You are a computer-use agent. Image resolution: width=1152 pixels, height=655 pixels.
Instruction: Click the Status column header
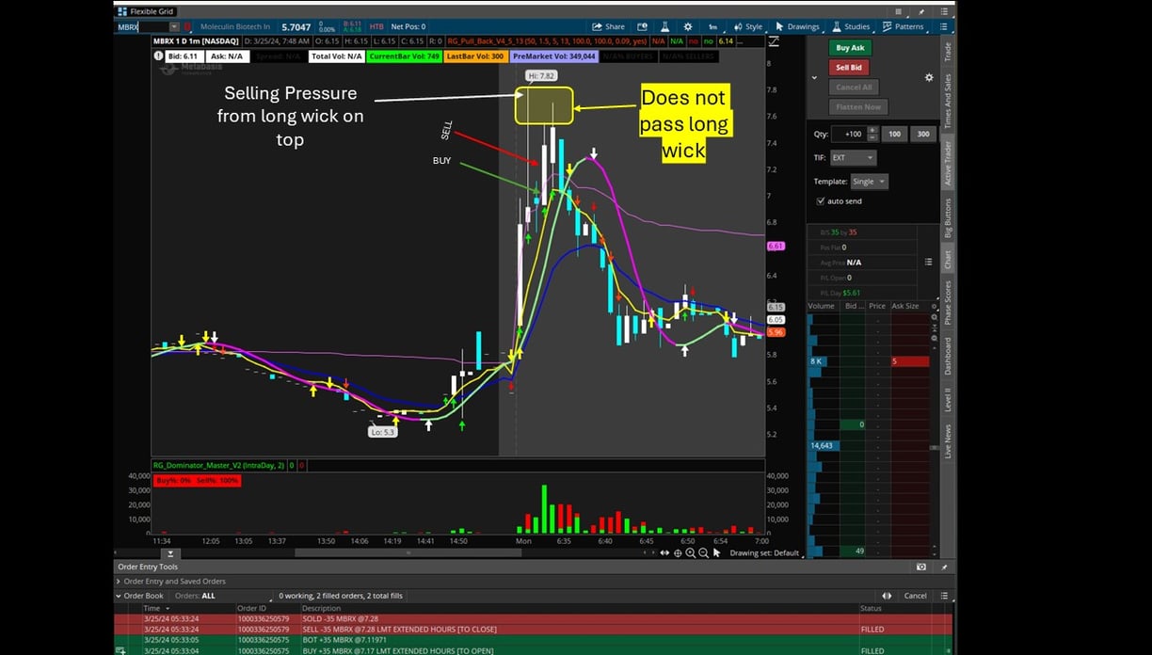tap(872, 608)
